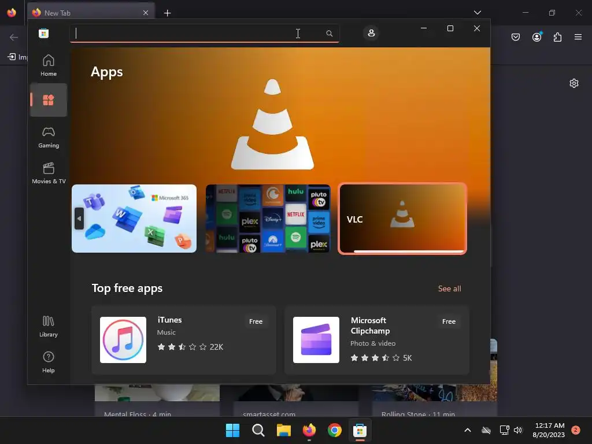The width and height of the screenshot is (592, 444).
Task: Select the VLC carousel card
Action: coord(402,218)
